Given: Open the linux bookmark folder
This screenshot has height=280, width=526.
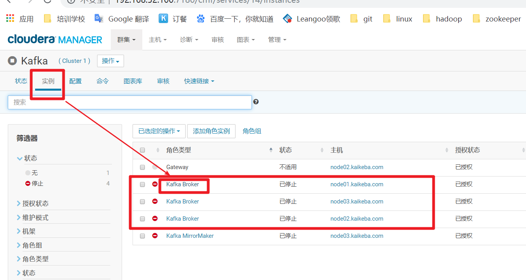Looking at the screenshot, I should point(397,19).
